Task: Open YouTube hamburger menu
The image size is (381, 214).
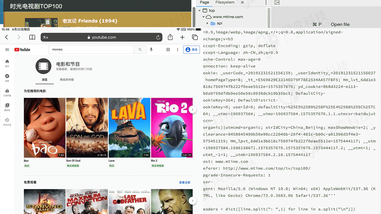Action: click(7, 49)
